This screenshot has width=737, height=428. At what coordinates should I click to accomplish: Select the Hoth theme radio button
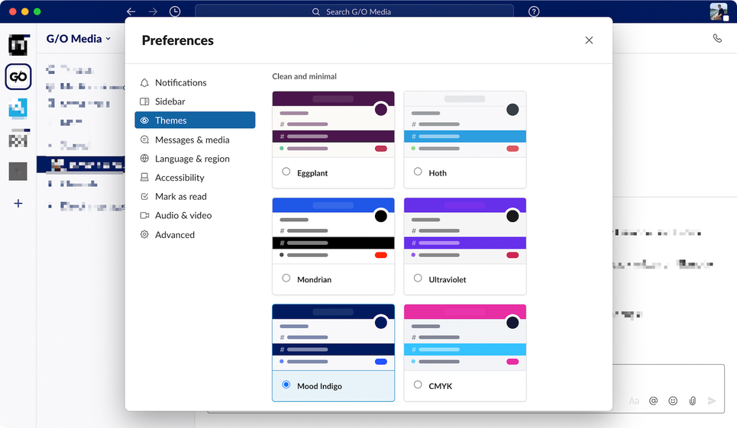[418, 172]
